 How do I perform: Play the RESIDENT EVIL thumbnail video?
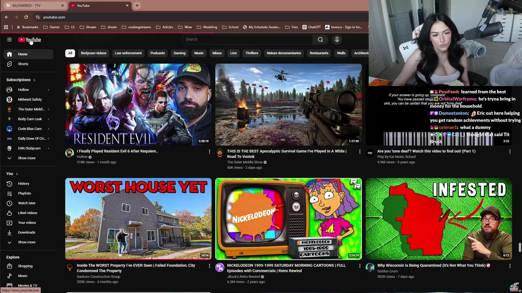click(x=138, y=105)
